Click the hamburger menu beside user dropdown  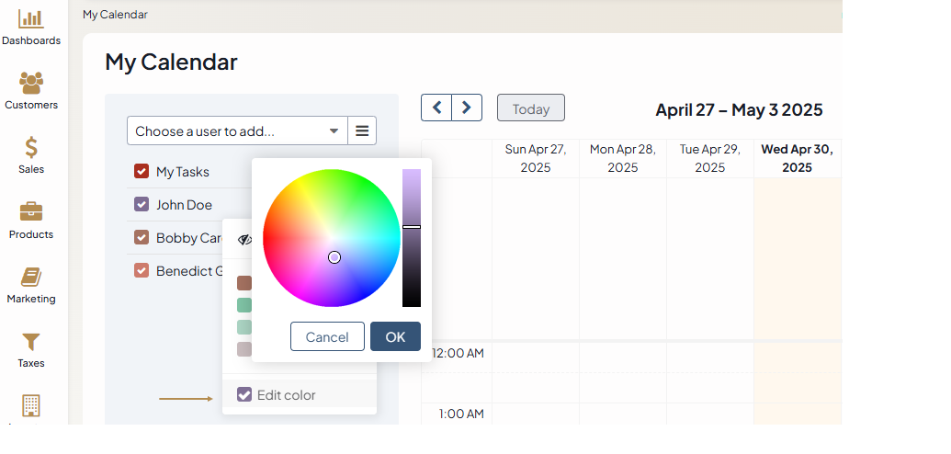[x=362, y=131]
